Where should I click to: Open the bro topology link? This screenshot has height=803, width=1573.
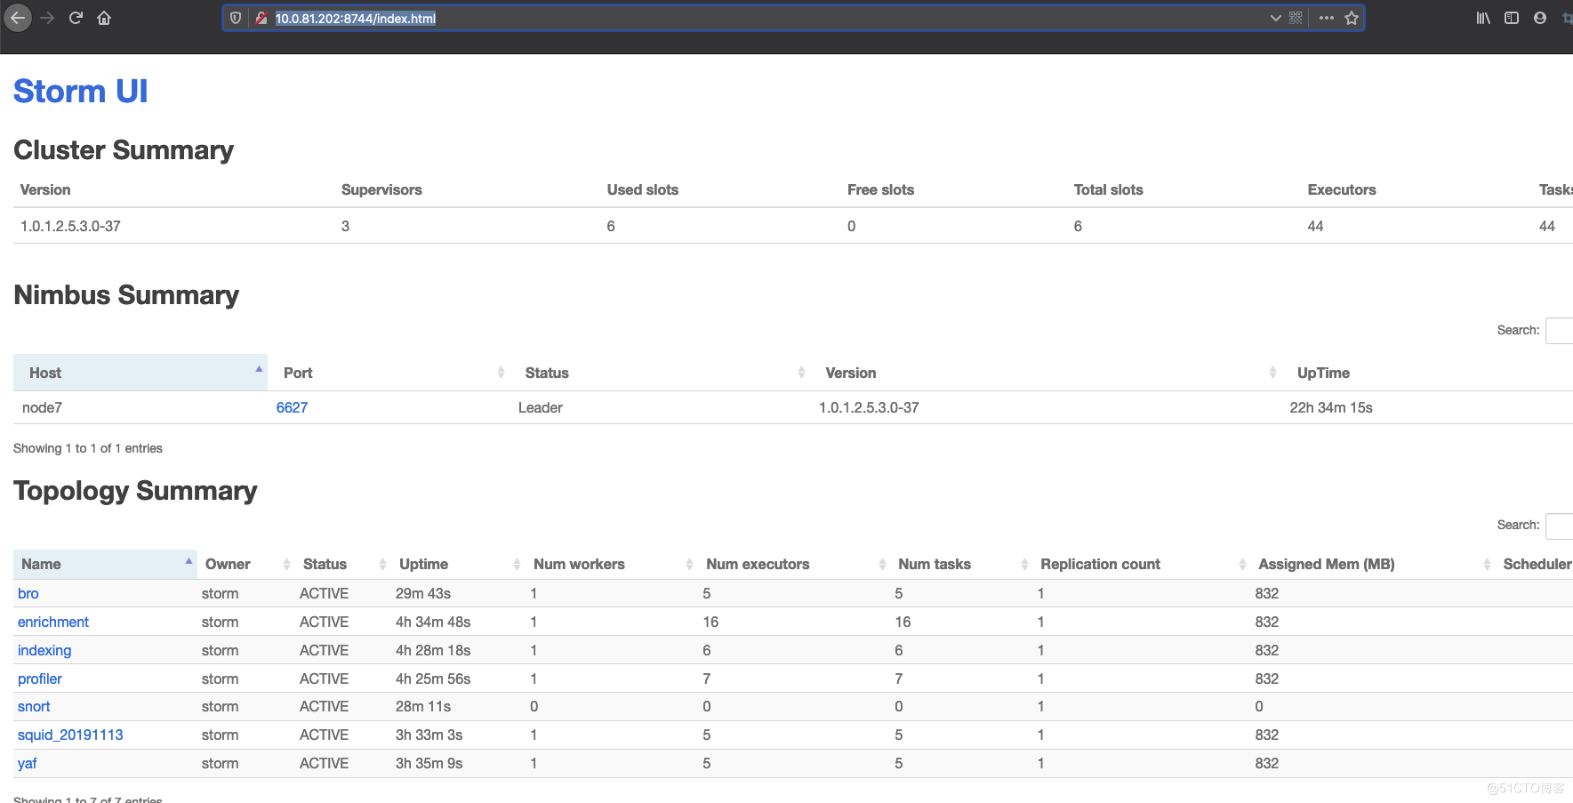28,593
